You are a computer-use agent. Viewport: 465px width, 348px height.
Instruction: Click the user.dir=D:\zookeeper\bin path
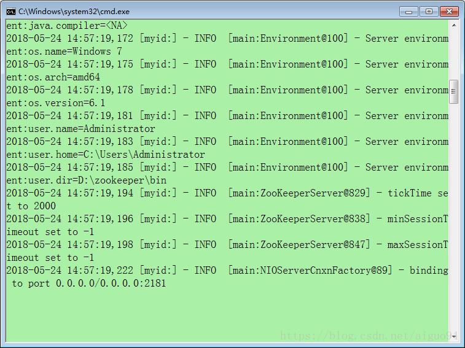[86, 180]
